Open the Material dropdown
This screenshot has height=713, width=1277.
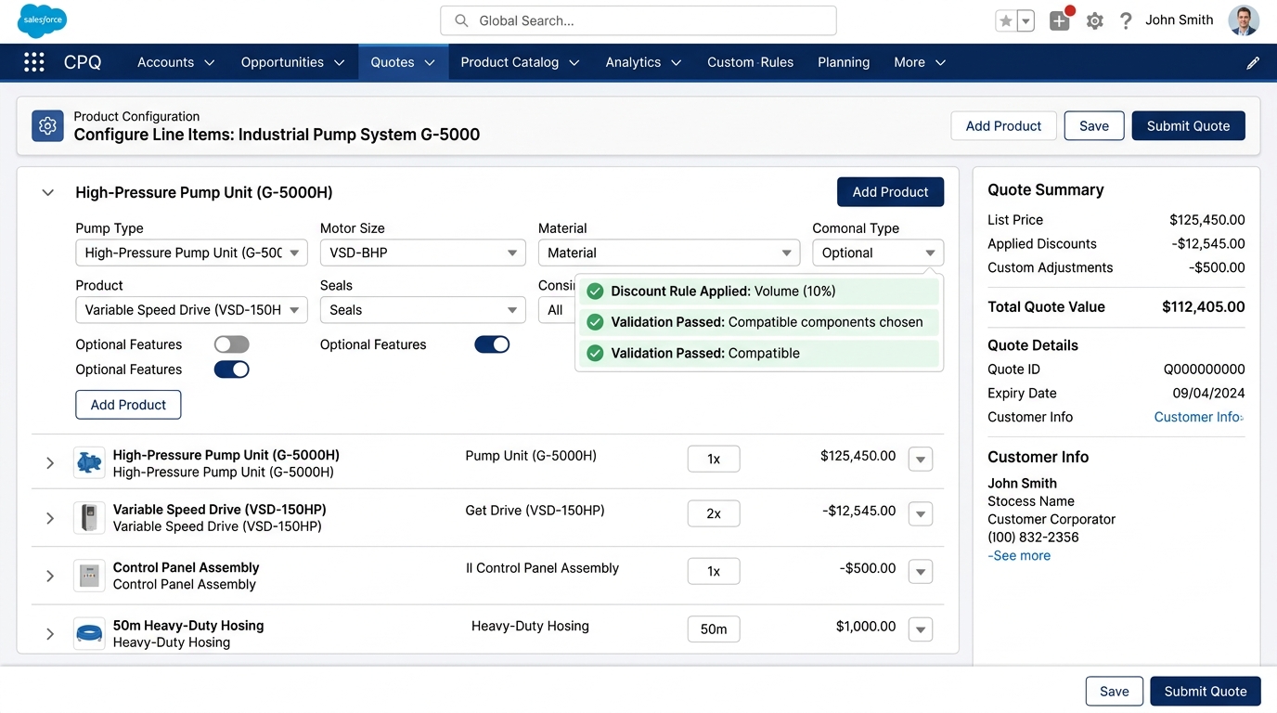pos(668,252)
